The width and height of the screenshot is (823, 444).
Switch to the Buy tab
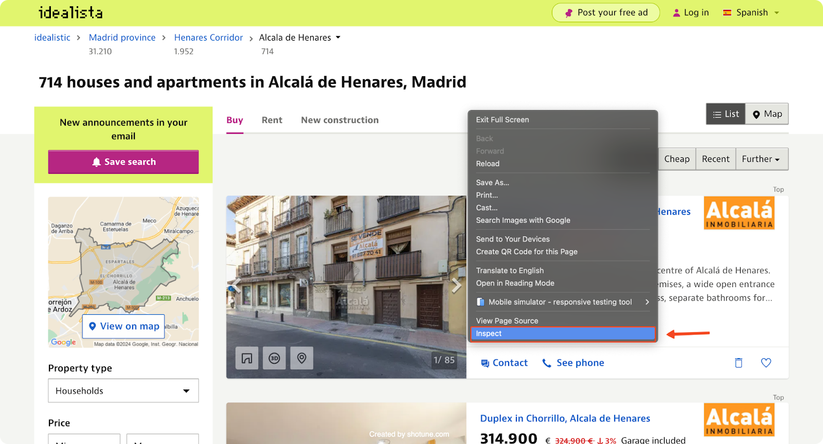pos(235,120)
